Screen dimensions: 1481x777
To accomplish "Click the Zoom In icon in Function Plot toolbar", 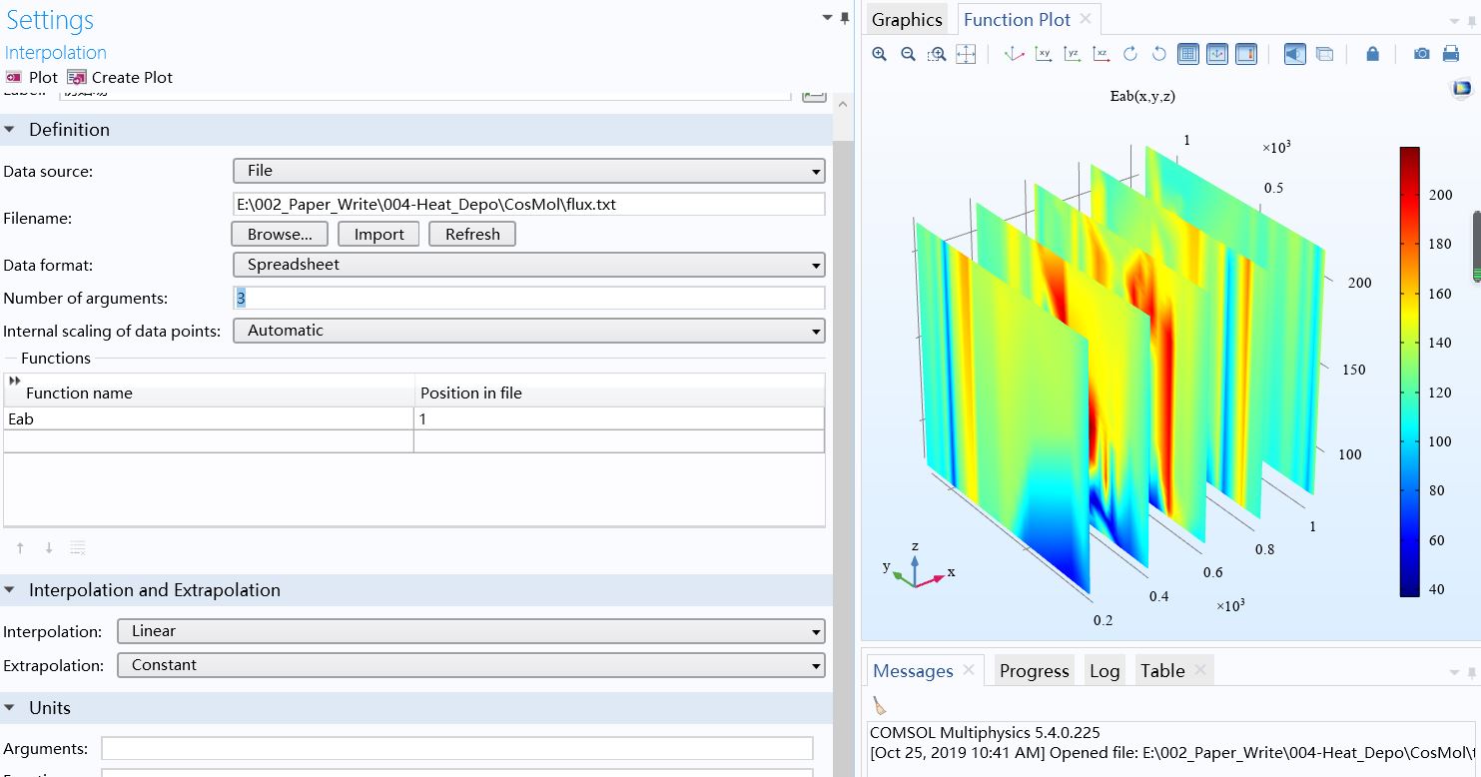I will [879, 54].
